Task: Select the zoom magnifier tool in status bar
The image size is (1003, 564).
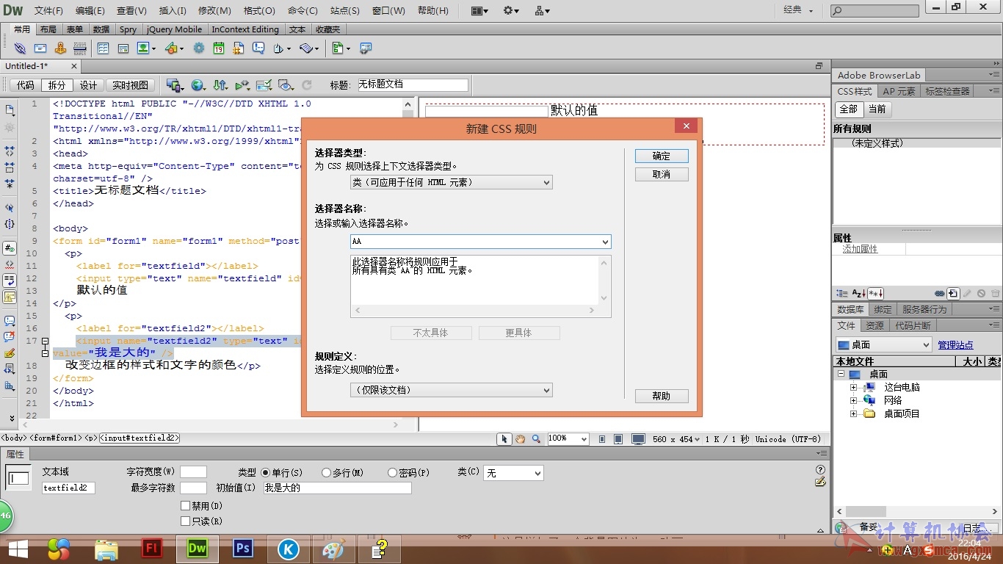Action: (537, 439)
